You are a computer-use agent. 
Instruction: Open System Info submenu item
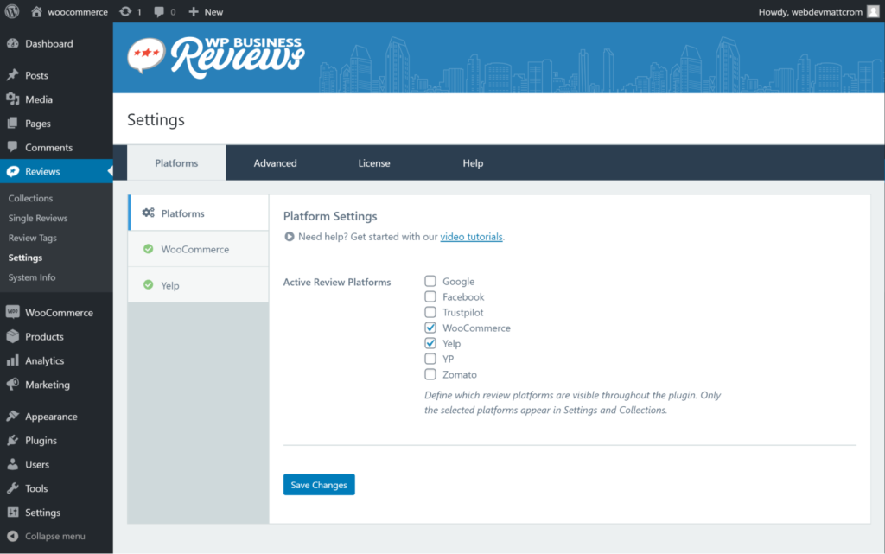point(32,277)
